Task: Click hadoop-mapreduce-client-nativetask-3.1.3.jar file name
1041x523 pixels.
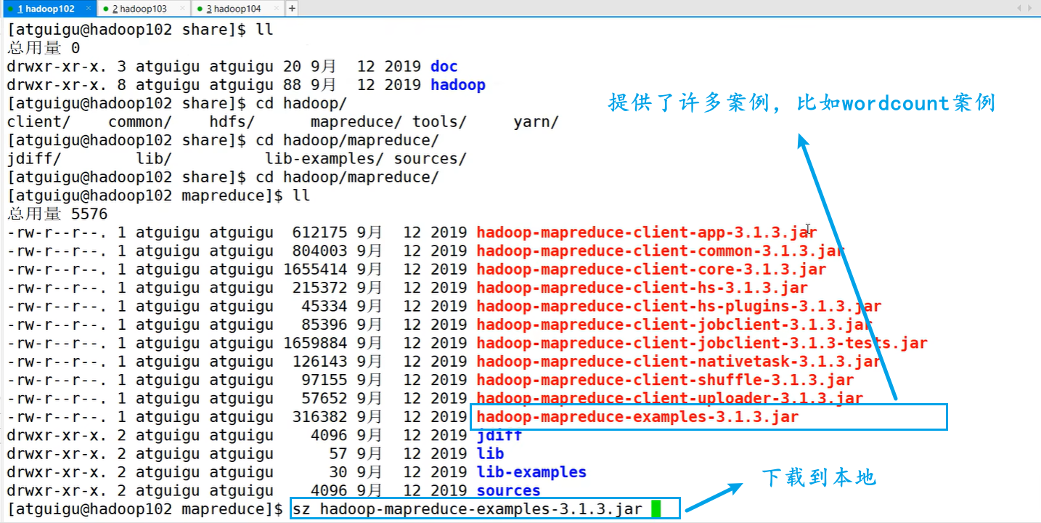Action: 679,362
